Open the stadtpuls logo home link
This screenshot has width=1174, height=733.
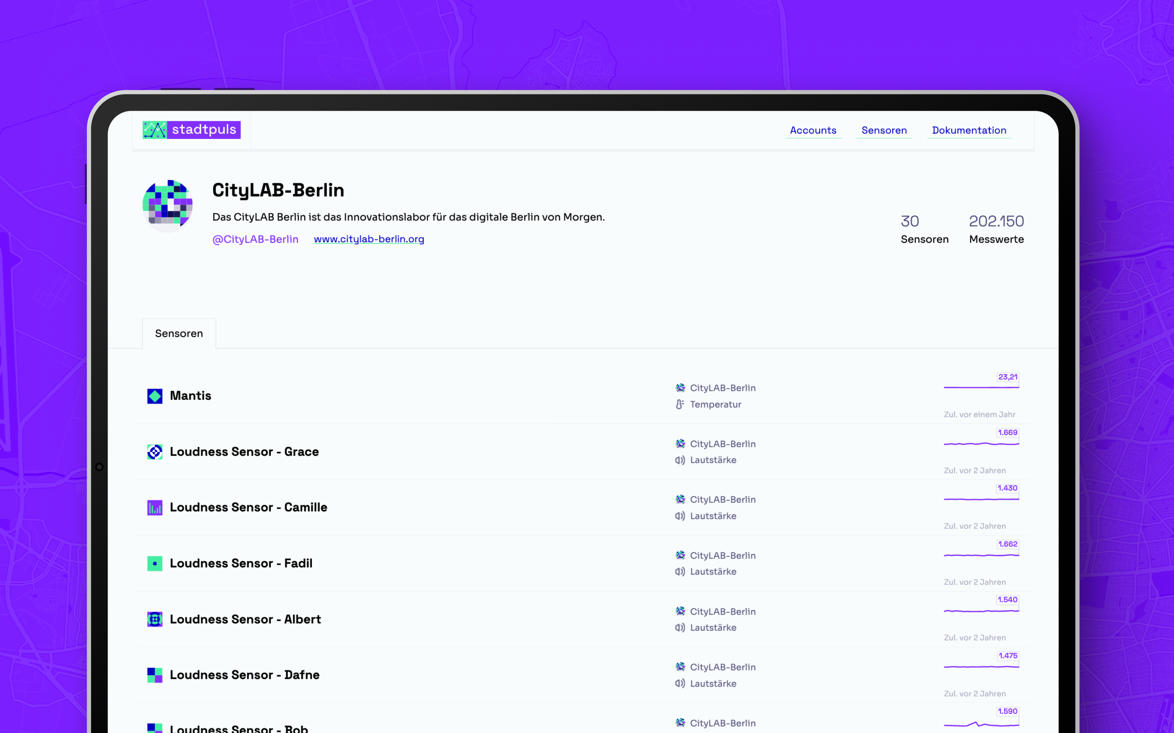click(x=191, y=129)
